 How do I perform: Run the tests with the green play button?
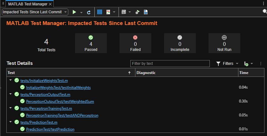coord(74,12)
